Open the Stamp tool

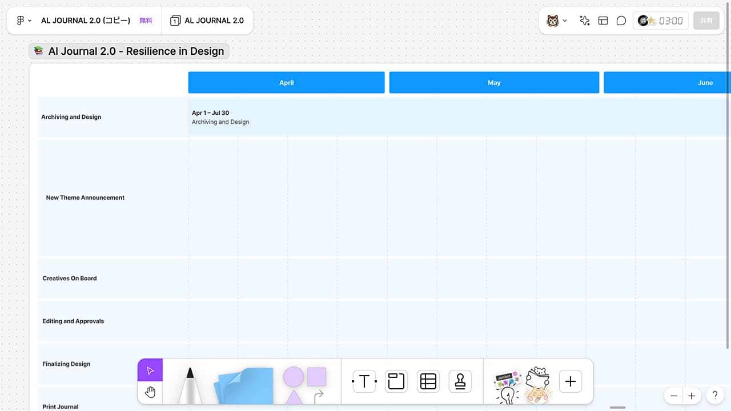click(460, 381)
